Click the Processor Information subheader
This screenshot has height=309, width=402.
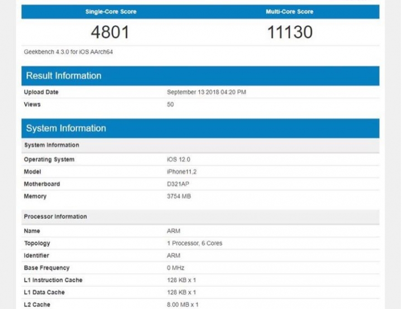(x=55, y=216)
